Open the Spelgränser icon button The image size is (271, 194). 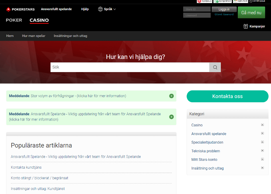pyautogui.click(x=223, y=1)
